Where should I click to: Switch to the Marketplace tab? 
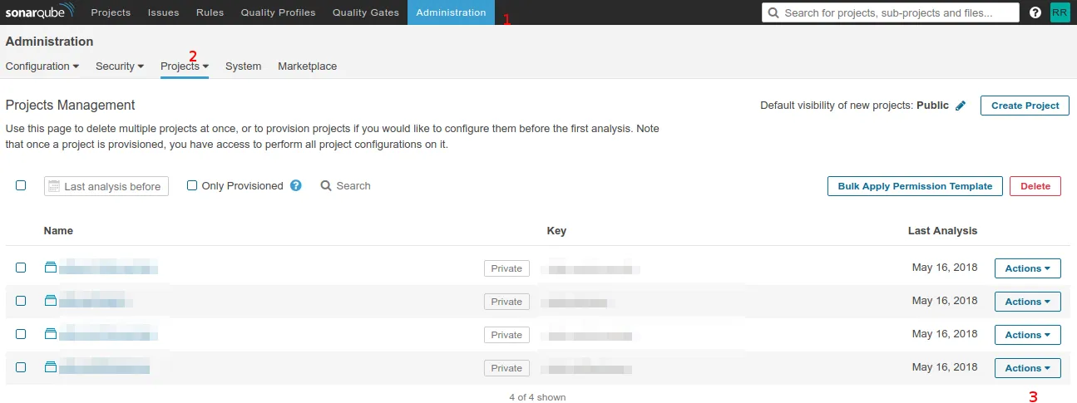pyautogui.click(x=307, y=66)
